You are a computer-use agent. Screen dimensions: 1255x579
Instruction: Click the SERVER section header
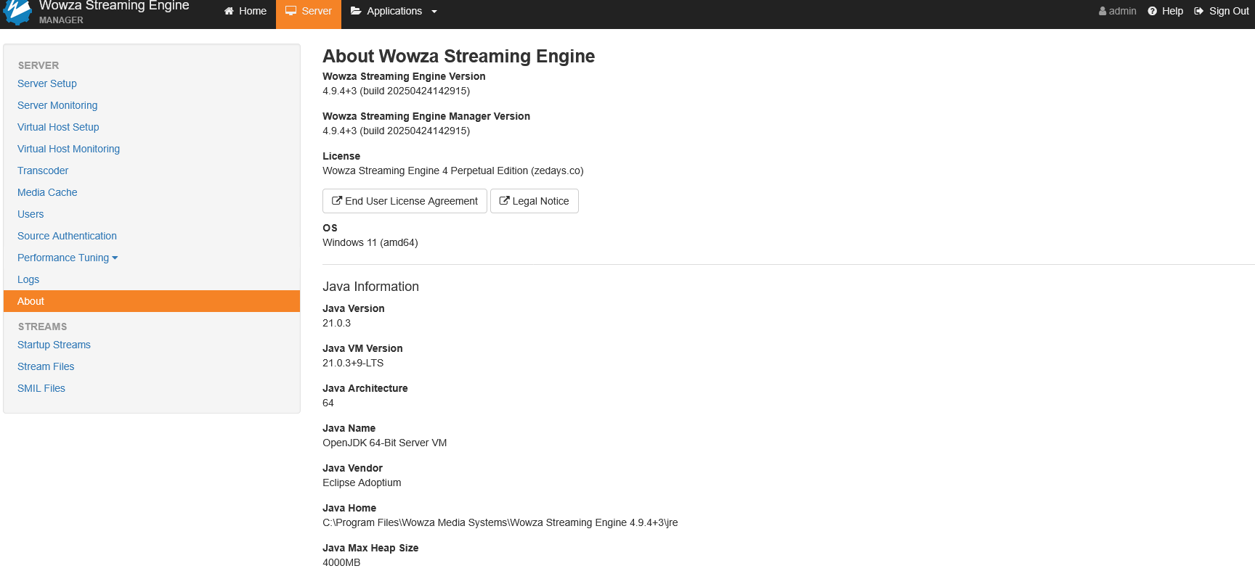click(38, 65)
